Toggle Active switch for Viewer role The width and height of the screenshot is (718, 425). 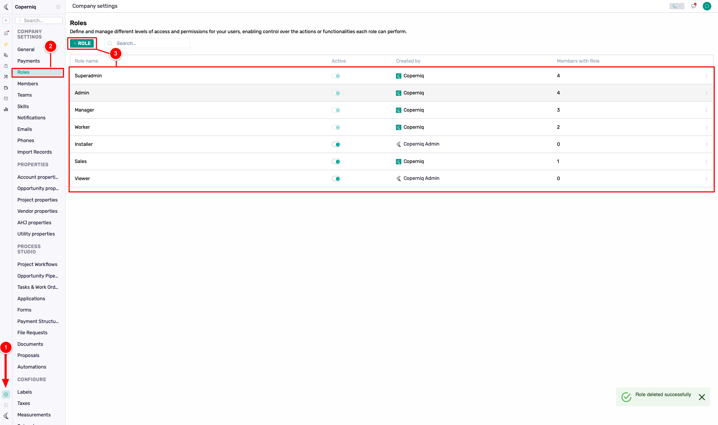click(x=336, y=179)
